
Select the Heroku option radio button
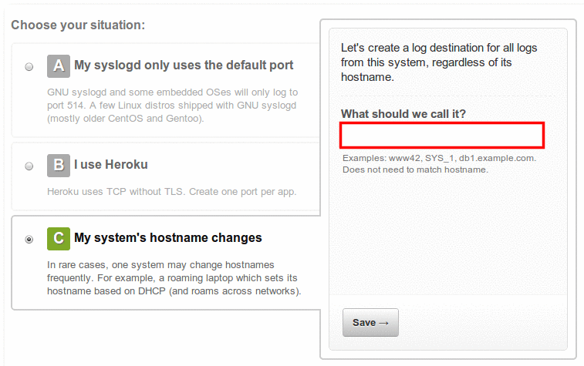pyautogui.click(x=29, y=166)
